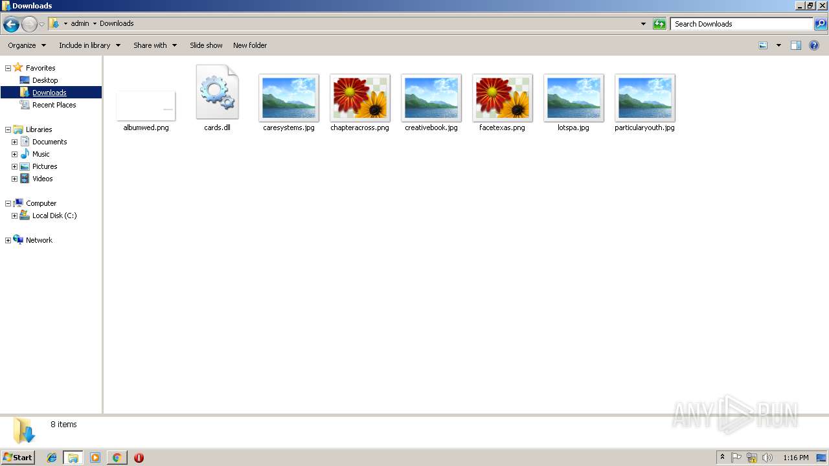The width and height of the screenshot is (829, 466).
Task: Open recent pages dropdown beside navigation arrows
Action: tap(42, 25)
